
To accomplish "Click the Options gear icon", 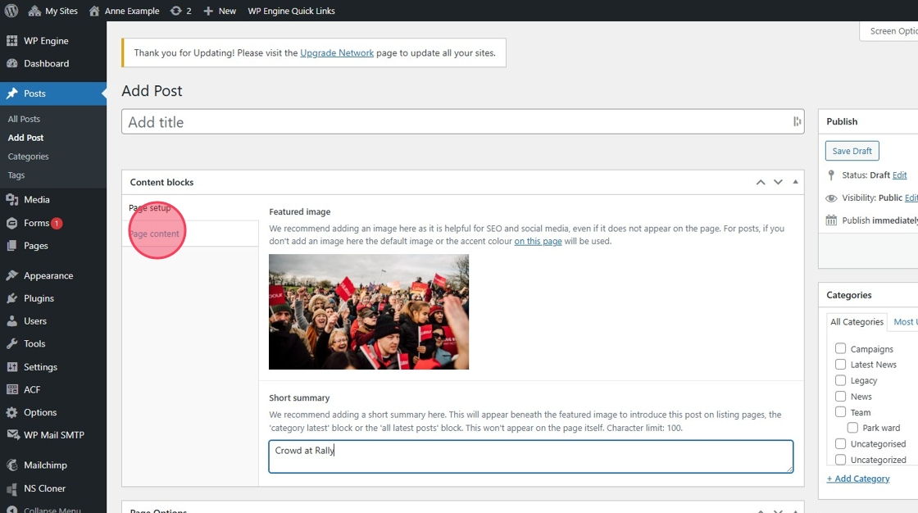I will click(x=11, y=412).
